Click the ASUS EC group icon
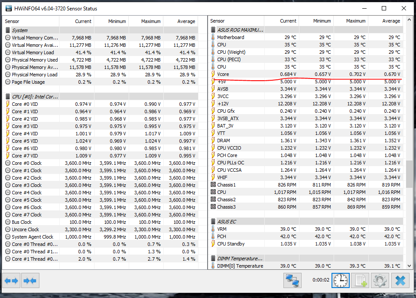The width and height of the screenshot is (416, 298). 213,222
